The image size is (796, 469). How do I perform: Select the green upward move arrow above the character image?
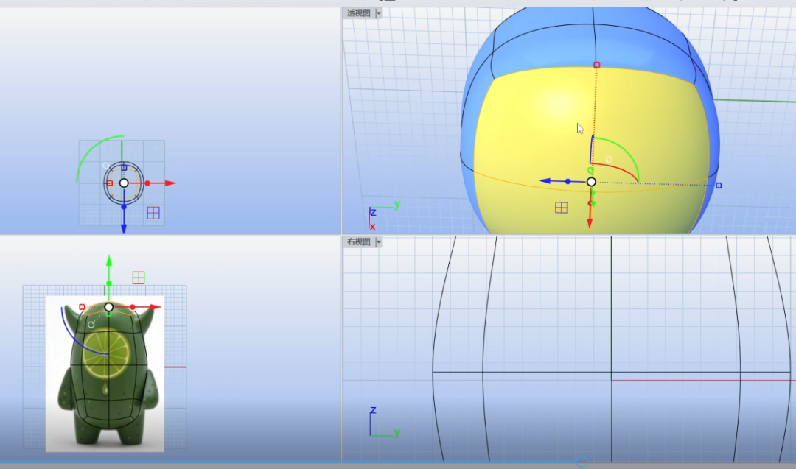point(108,261)
